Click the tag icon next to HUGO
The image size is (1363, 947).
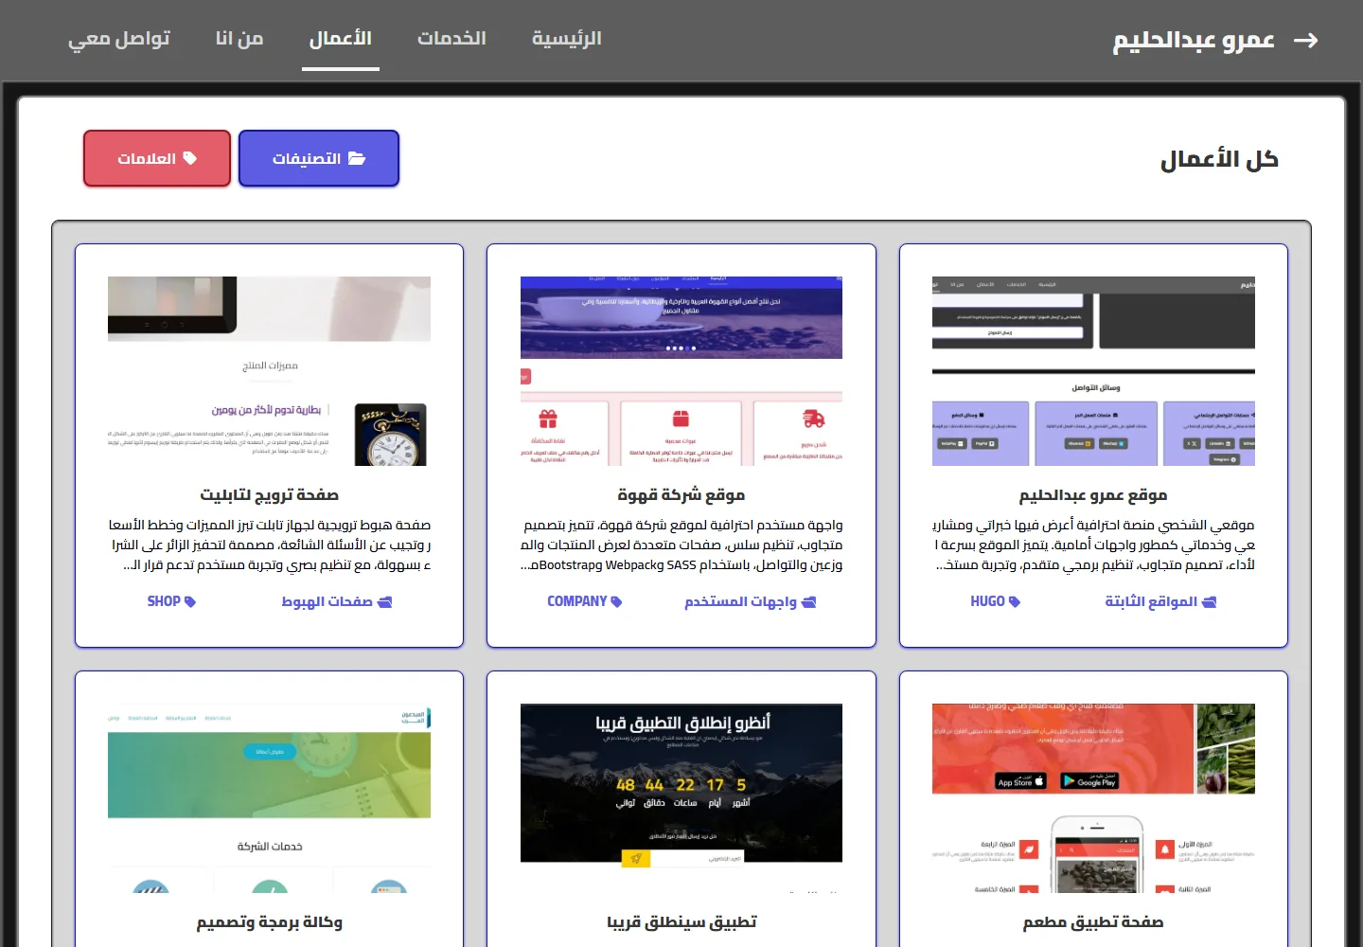(1015, 602)
